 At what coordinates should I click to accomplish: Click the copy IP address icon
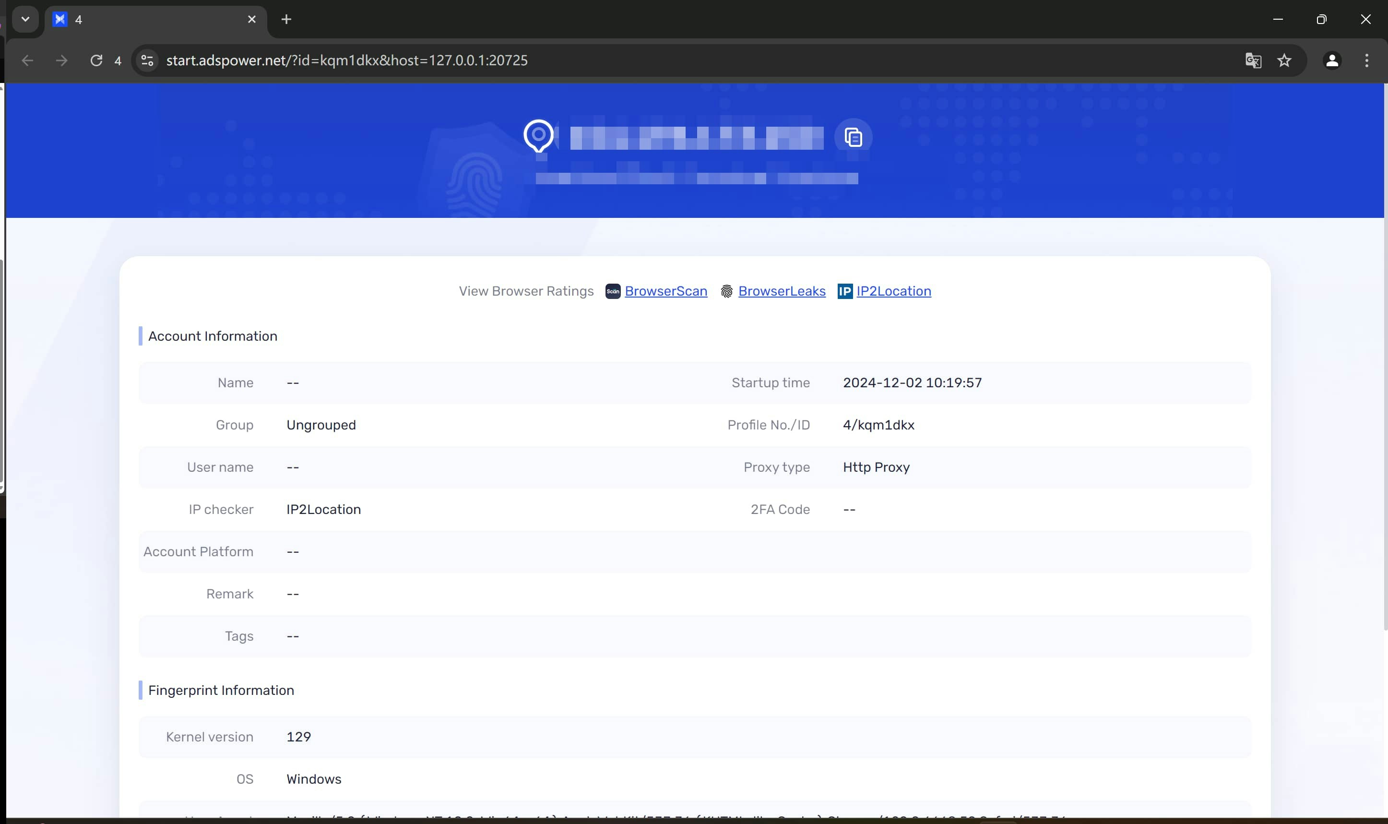(x=853, y=137)
